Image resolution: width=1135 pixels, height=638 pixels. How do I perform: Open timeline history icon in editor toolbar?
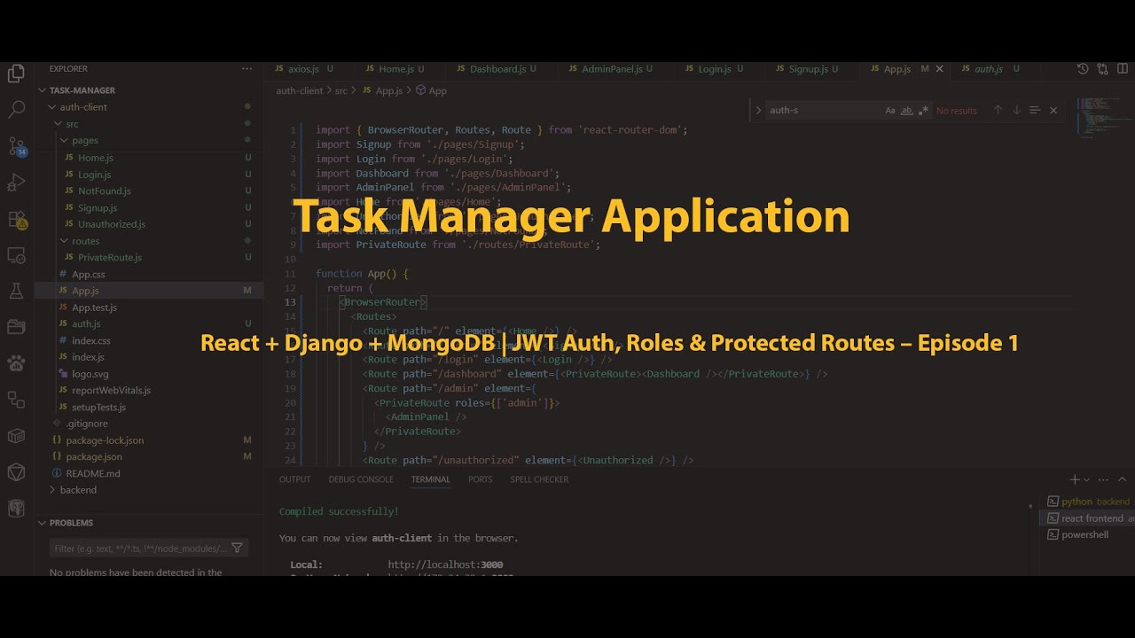(x=1083, y=68)
